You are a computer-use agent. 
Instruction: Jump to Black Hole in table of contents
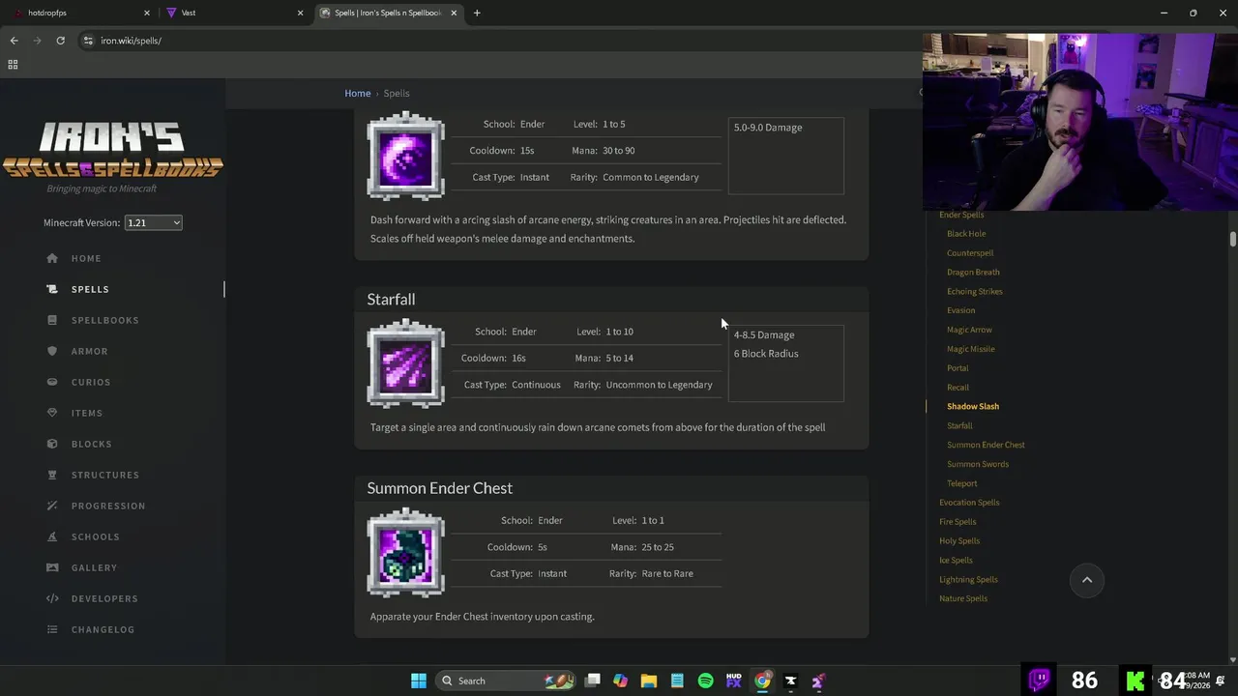click(x=966, y=233)
